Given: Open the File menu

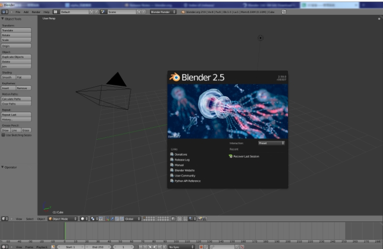Looking at the screenshot, I should point(18,12).
